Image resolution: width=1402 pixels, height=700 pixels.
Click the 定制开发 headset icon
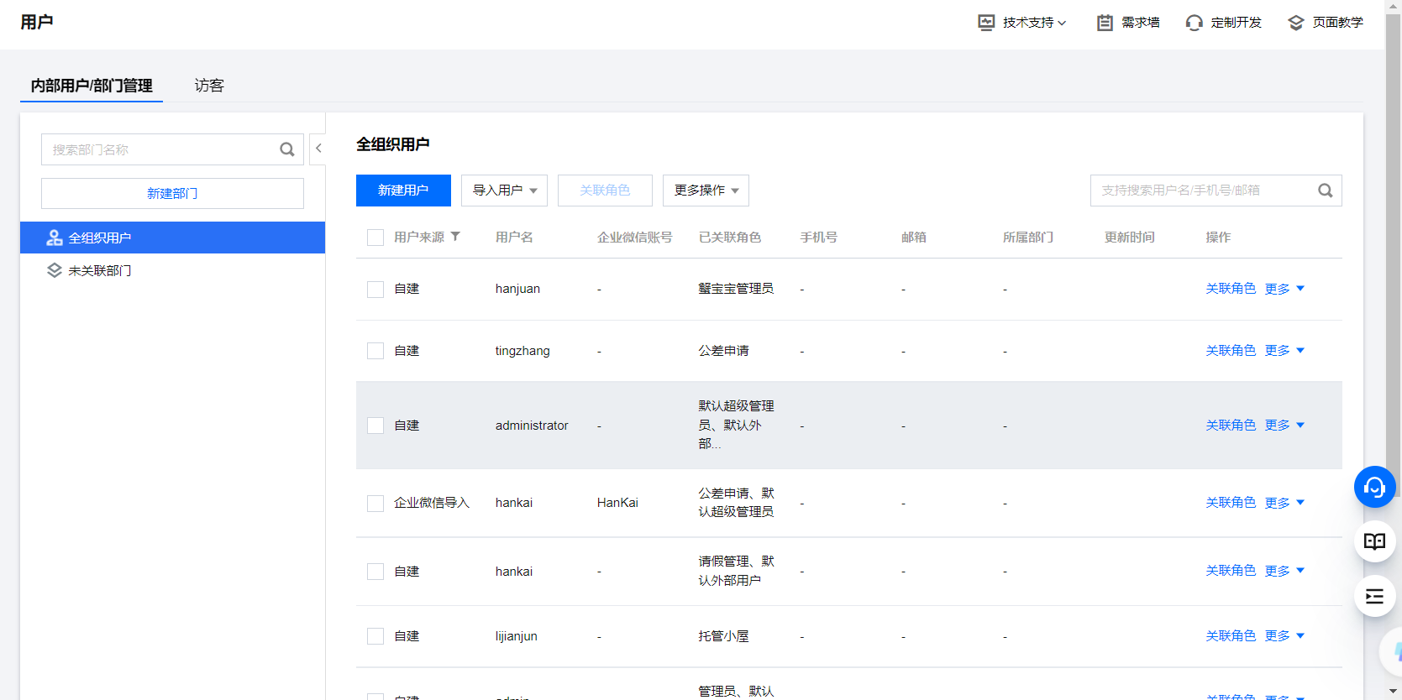[x=1194, y=23]
